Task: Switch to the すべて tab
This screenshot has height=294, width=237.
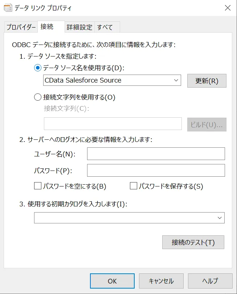Action: click(x=105, y=27)
